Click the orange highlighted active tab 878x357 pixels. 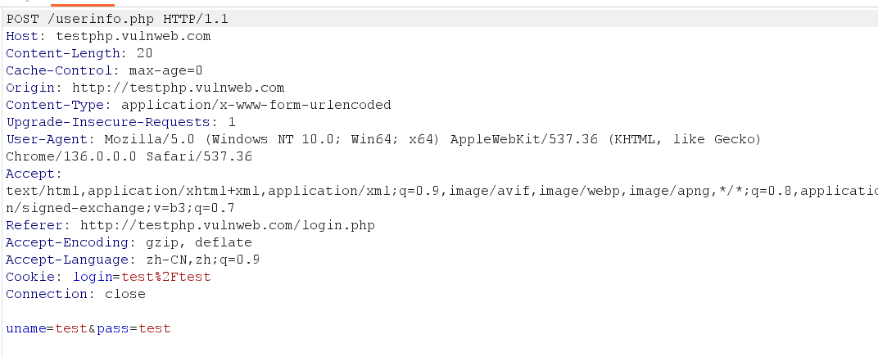pos(82,5)
